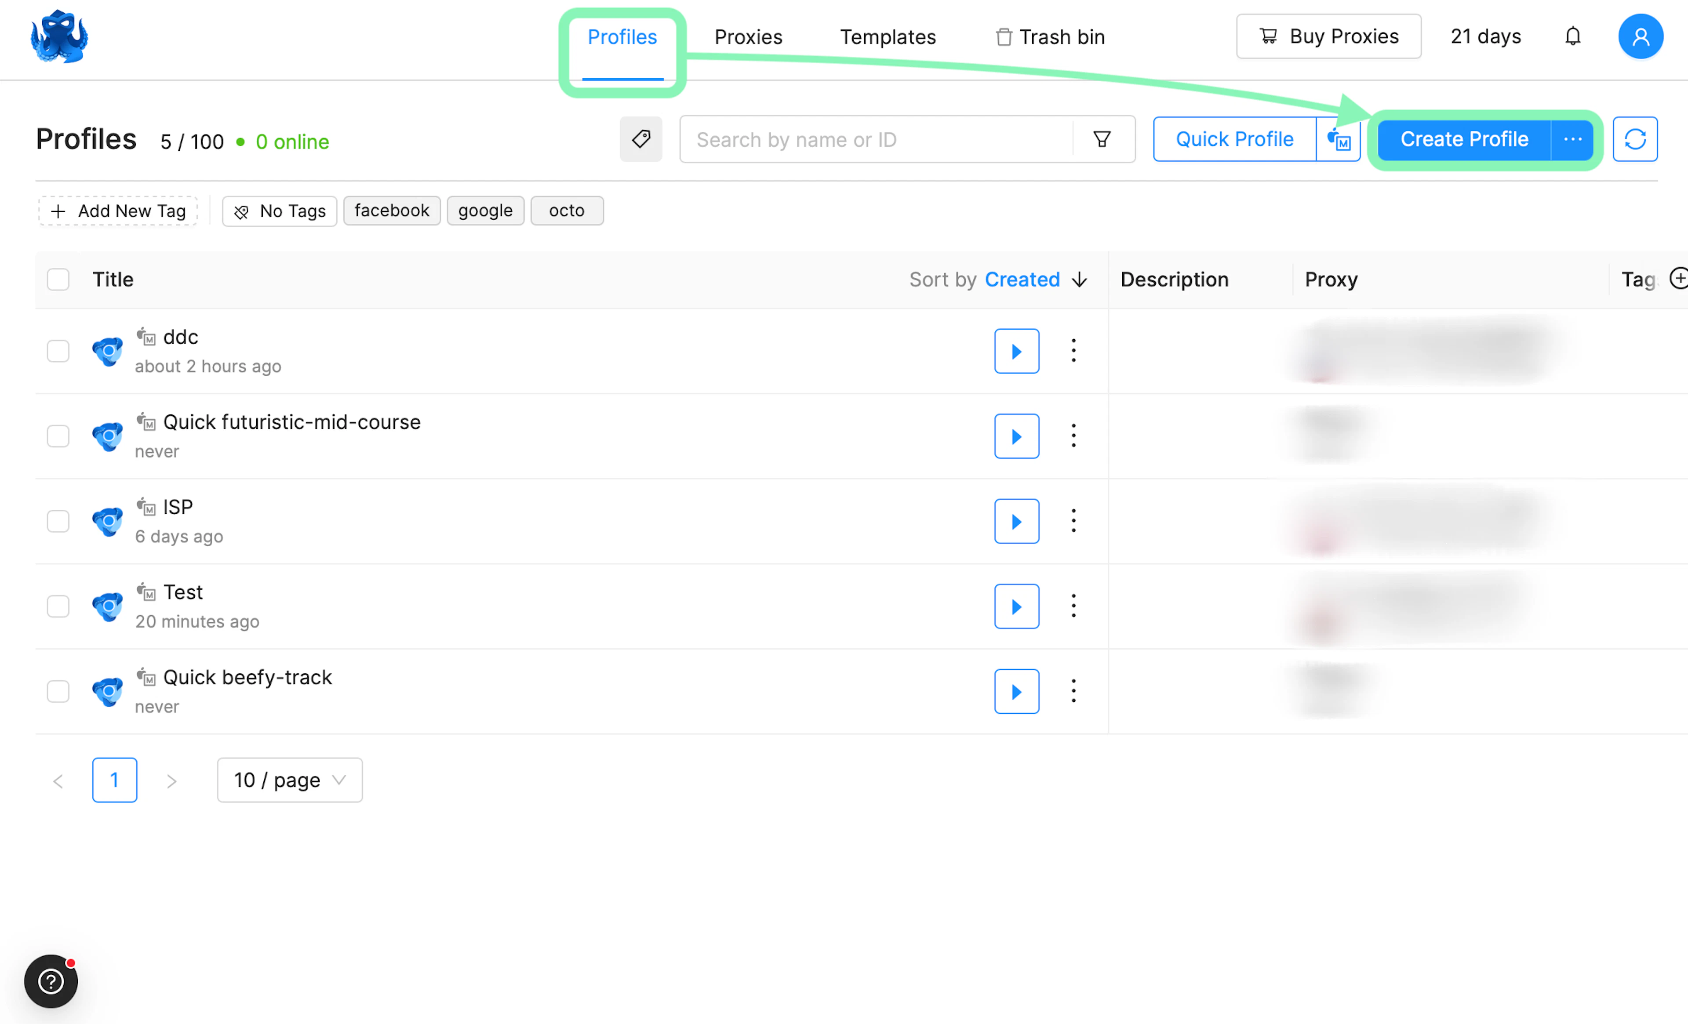Go to the next page arrow
The width and height of the screenshot is (1688, 1024).
pyautogui.click(x=171, y=781)
